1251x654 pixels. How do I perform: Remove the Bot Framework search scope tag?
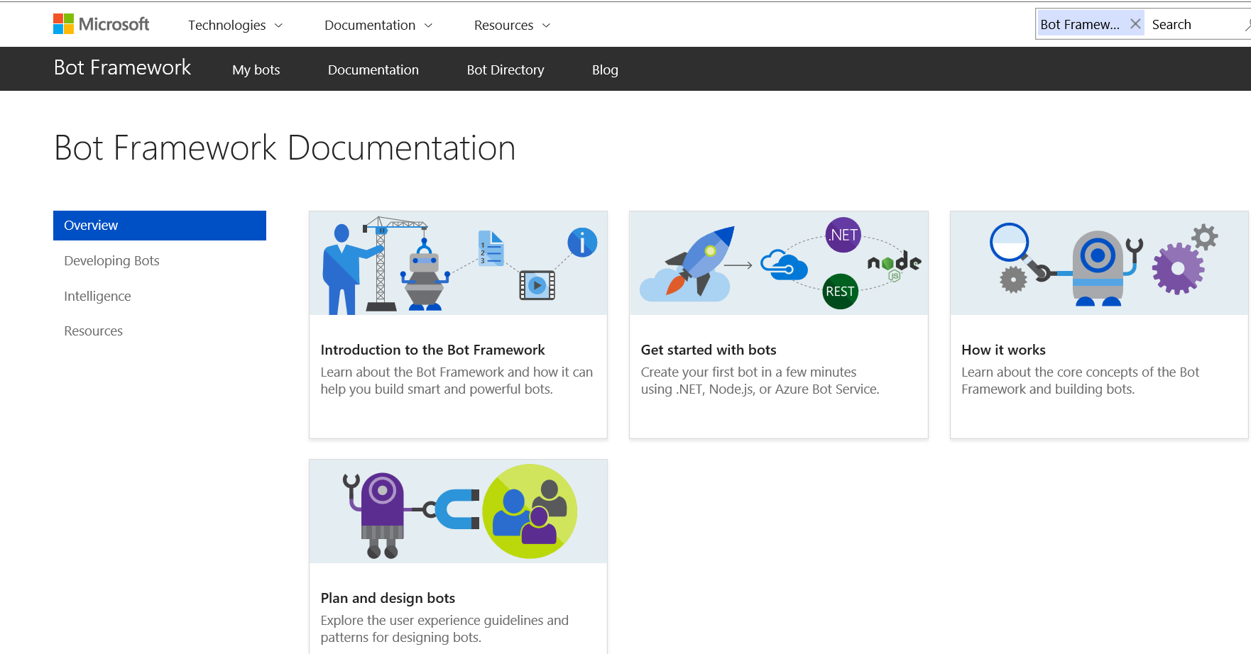click(1135, 24)
